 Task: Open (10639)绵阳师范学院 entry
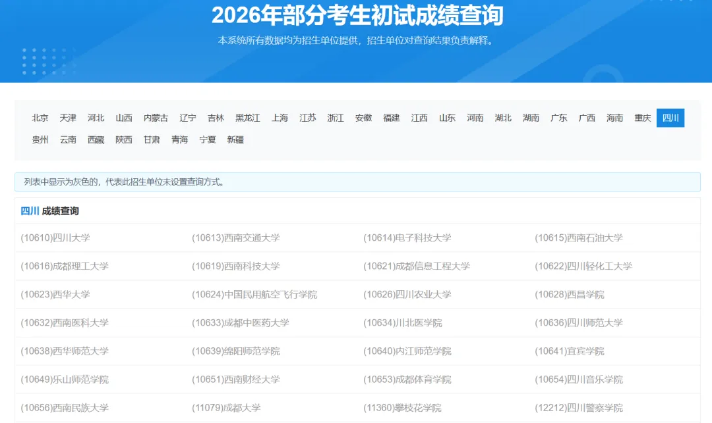point(236,351)
